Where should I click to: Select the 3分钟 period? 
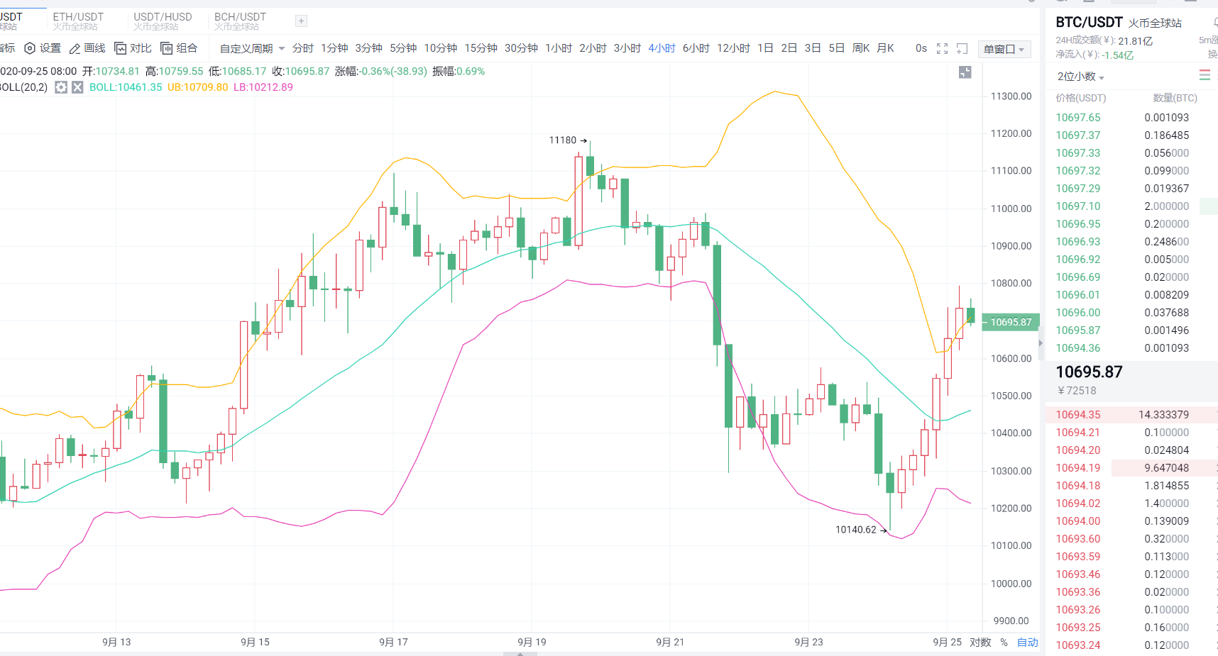(x=368, y=48)
